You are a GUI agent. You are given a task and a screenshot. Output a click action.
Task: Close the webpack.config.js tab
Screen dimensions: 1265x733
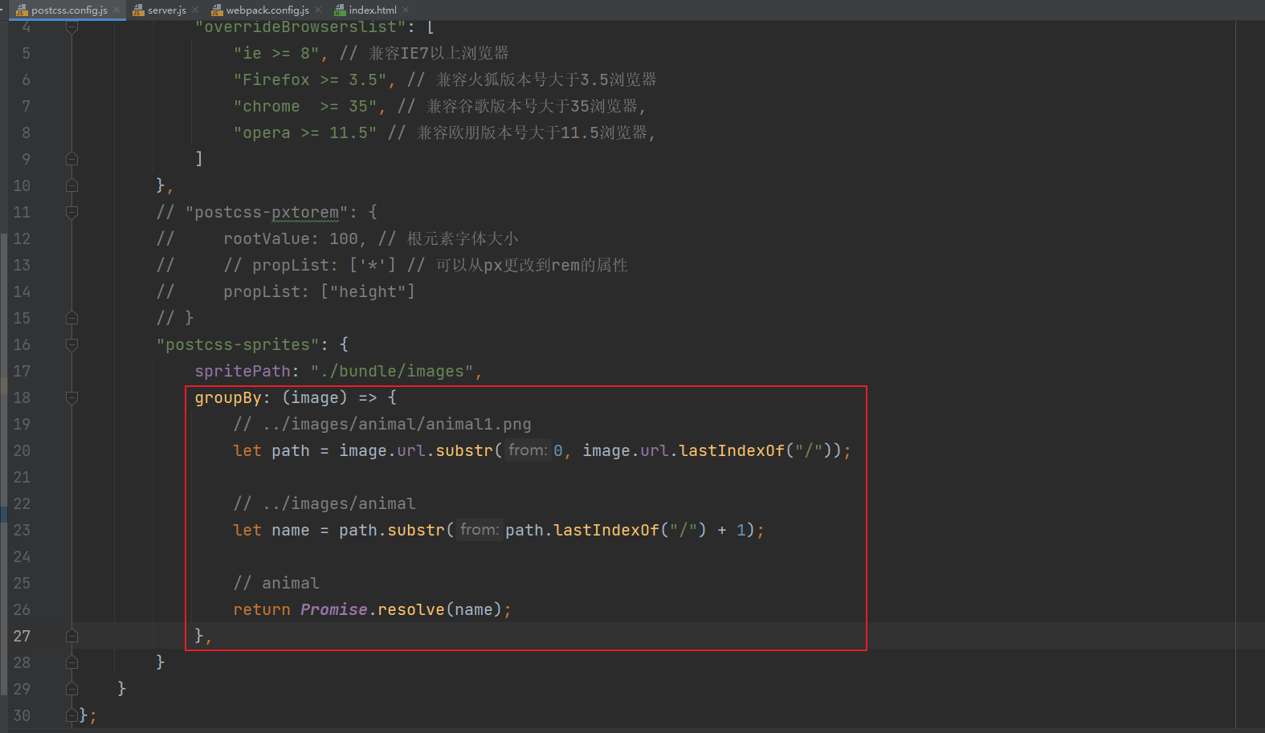coord(318,10)
